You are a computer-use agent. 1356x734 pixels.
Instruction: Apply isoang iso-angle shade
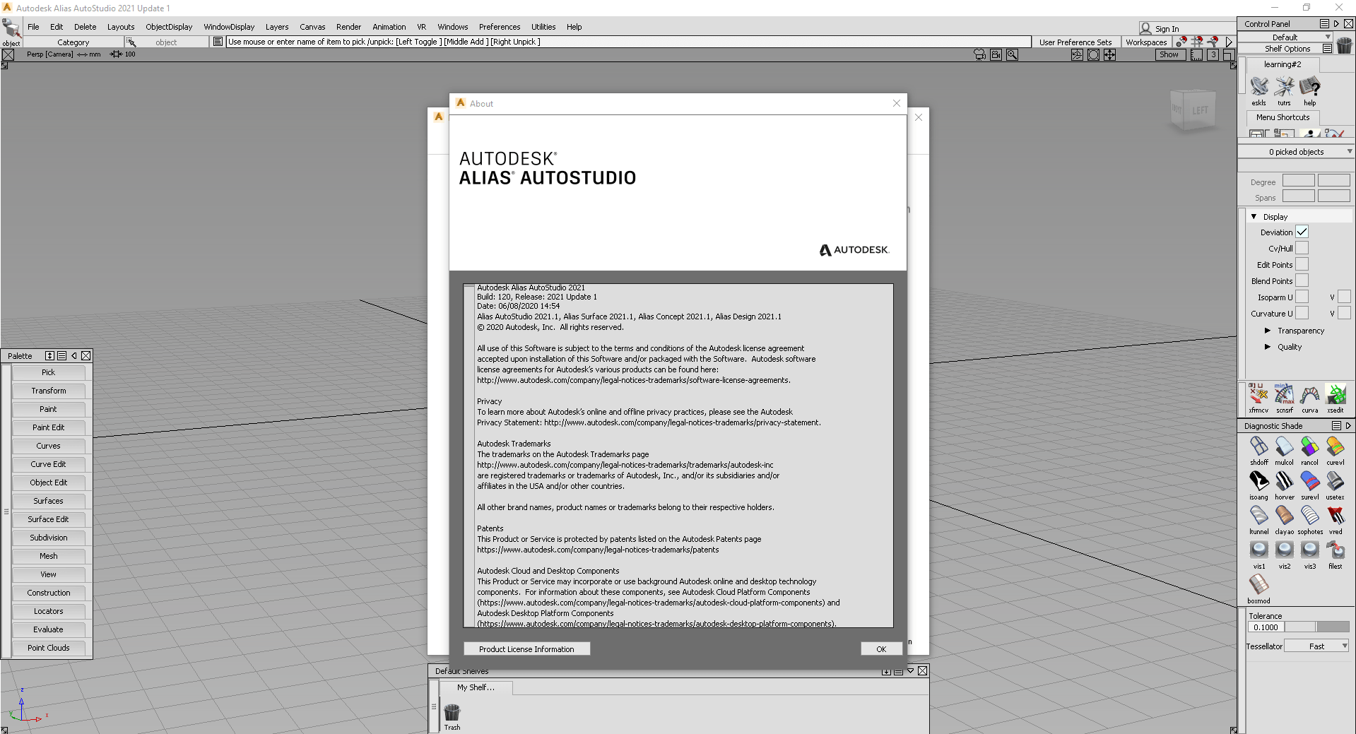(1258, 481)
